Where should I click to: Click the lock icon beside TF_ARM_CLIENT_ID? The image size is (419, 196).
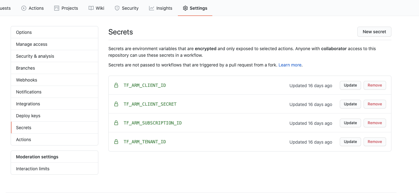click(x=116, y=85)
